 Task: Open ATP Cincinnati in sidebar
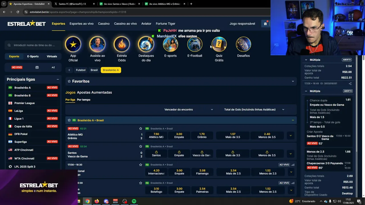coord(24,150)
